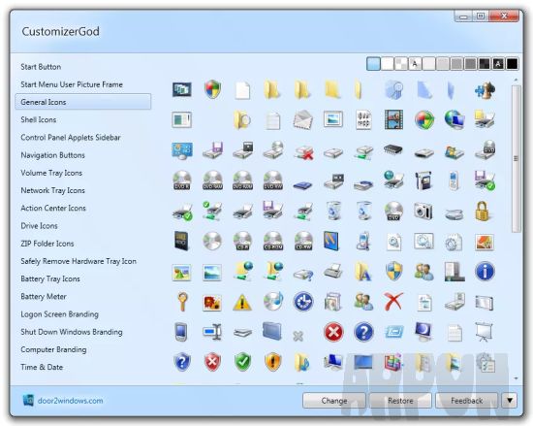Switch to Battery Tray Icons category

pos(50,279)
